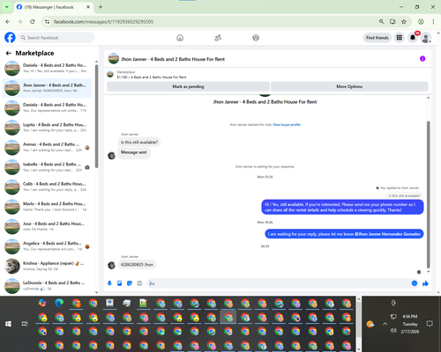
Task: Open LaShonda conversation in chat list
Action: 47,286
